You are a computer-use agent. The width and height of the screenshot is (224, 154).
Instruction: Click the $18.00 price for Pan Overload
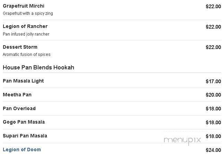(x=213, y=109)
